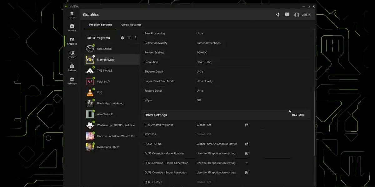Click the Driver Settings section header
Image resolution: width=375 pixels, height=187 pixels.
pos(226,115)
